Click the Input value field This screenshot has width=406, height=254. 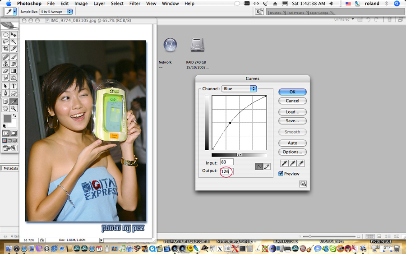[x=226, y=162]
